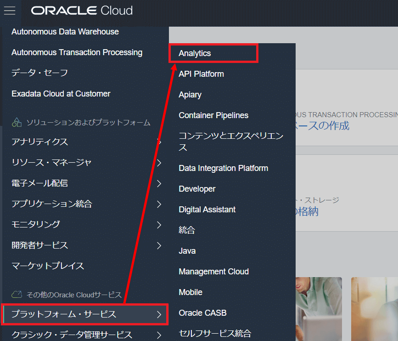Expand アプリケーション統合 submenu chevron
The height and width of the screenshot is (341, 398).
click(x=159, y=204)
